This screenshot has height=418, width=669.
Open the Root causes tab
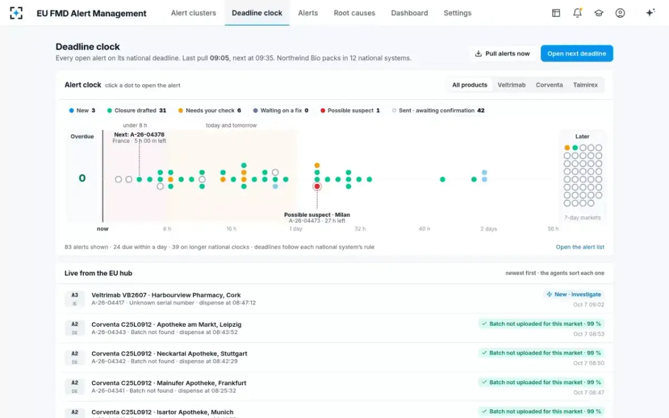(x=355, y=13)
